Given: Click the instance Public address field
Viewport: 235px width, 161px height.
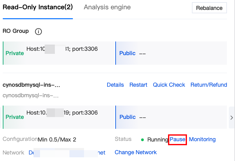Looking at the screenshot, I should click(x=142, y=117).
